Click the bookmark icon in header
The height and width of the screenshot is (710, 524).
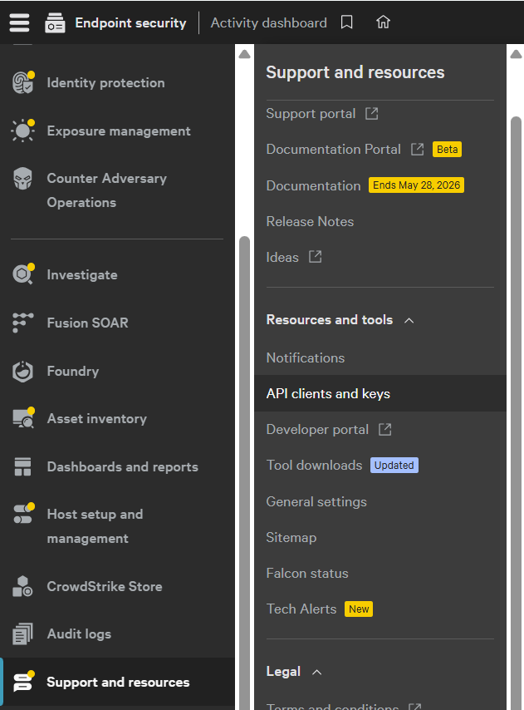click(x=347, y=22)
